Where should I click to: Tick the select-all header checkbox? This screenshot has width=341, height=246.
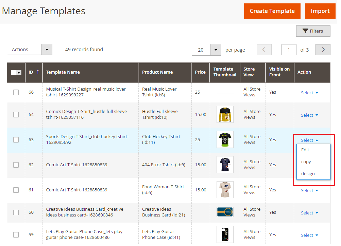[13, 72]
